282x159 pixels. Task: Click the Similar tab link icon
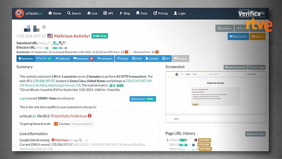pyautogui.click(x=118, y=58)
